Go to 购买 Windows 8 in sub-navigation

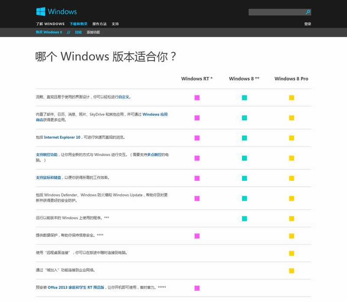click(x=49, y=32)
